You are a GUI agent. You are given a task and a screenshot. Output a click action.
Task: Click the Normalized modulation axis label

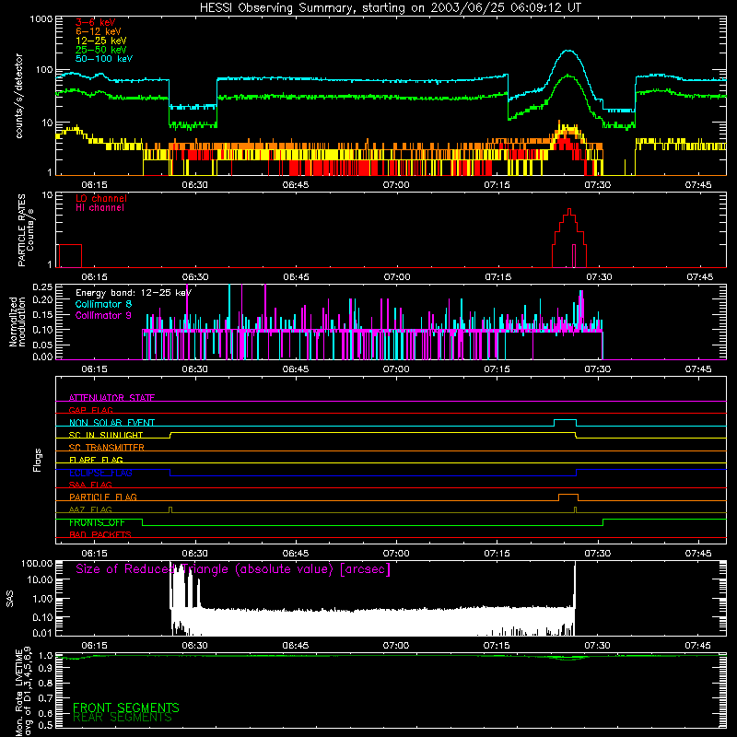[x=18, y=322]
